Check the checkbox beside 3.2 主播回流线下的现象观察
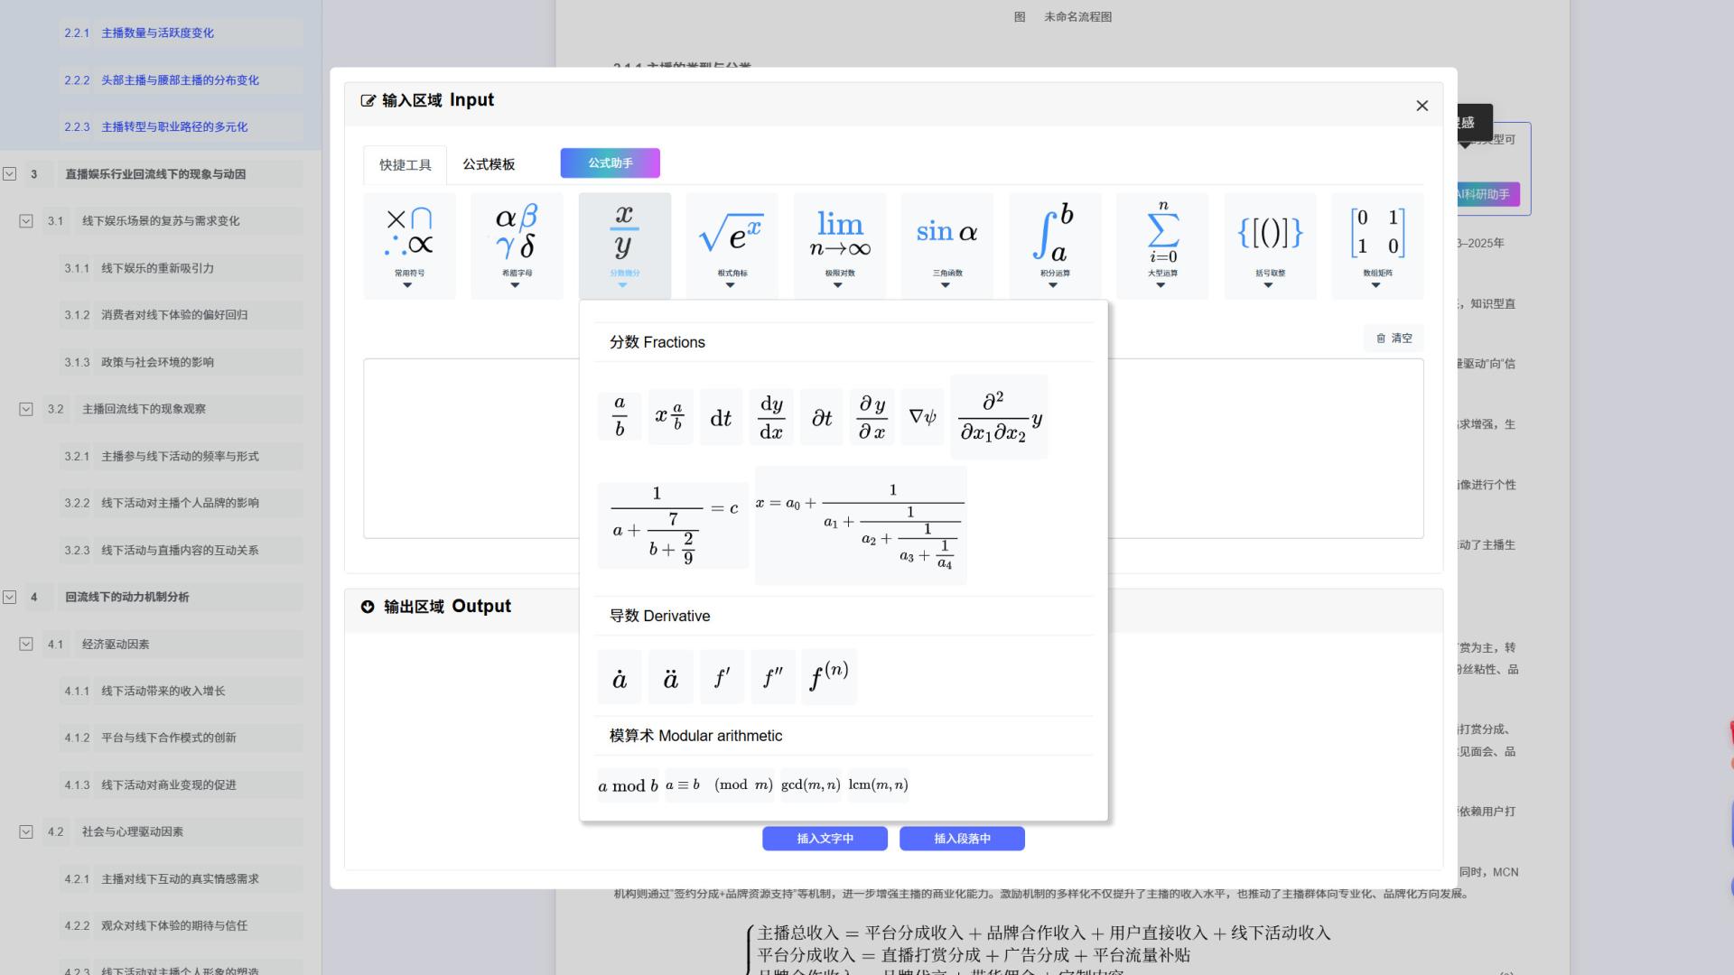The height and width of the screenshot is (975, 1734). (25, 408)
